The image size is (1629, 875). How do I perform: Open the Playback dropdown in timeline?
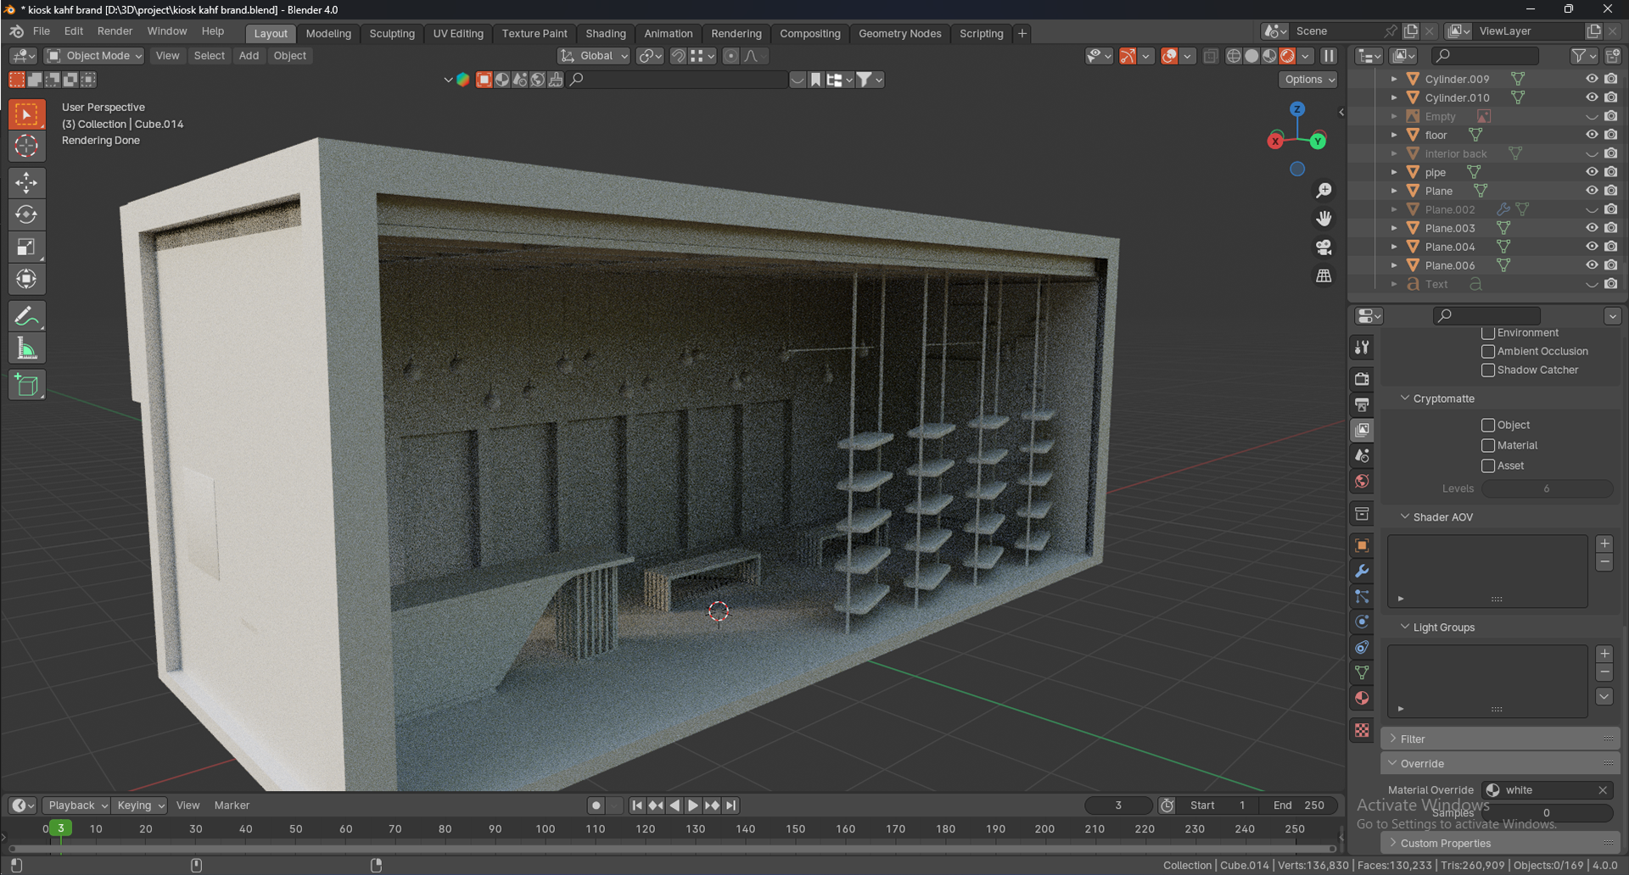[x=76, y=805]
